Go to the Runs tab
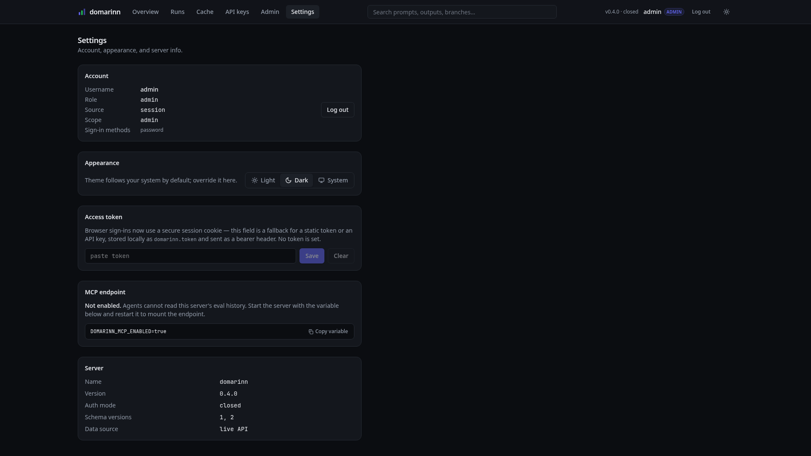Image resolution: width=811 pixels, height=456 pixels. (x=177, y=12)
